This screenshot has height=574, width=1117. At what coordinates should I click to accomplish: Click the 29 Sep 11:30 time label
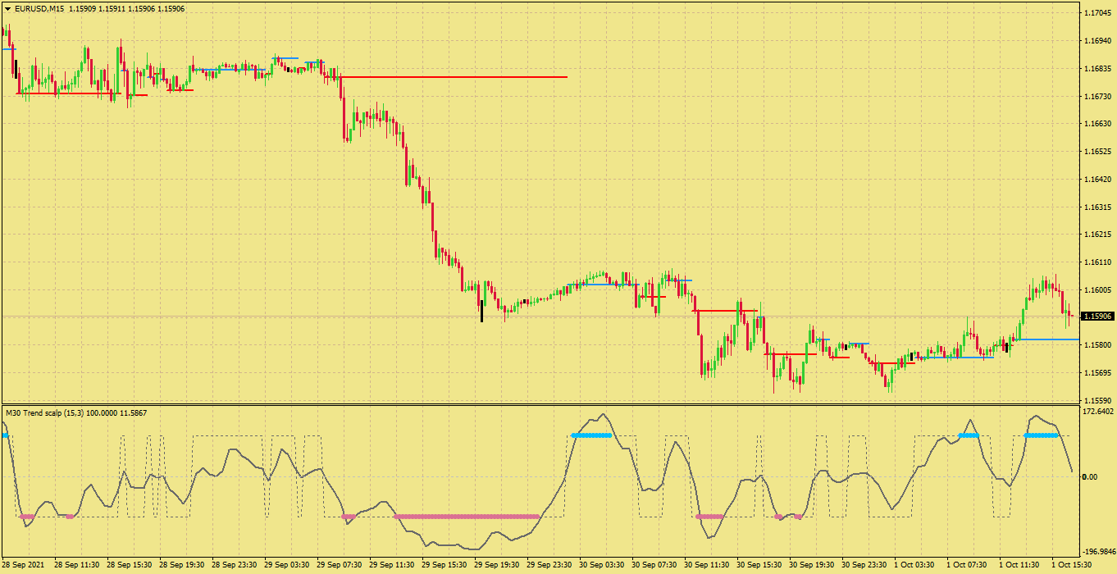tap(392, 565)
